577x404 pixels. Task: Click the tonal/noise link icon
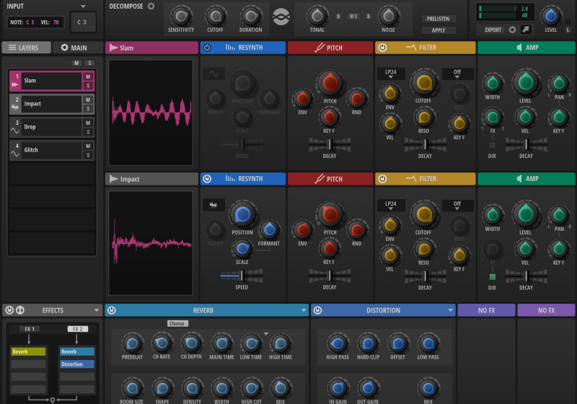point(281,16)
